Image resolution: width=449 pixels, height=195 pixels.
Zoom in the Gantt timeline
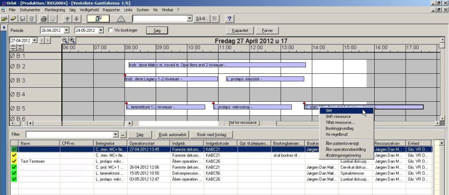pyautogui.click(x=72, y=40)
